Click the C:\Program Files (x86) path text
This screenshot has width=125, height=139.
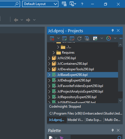(86, 113)
